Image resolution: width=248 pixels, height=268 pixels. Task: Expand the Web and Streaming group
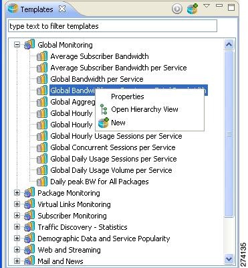17,250
